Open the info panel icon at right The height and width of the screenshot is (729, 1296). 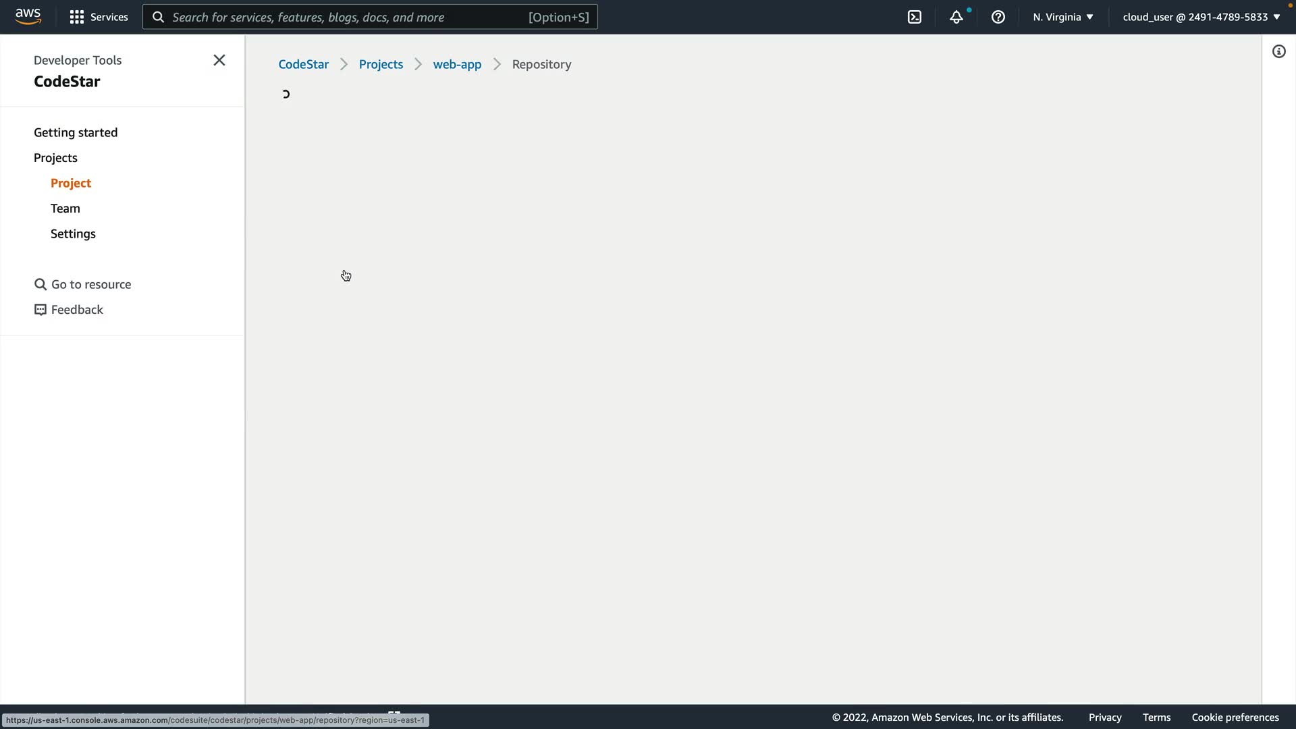pos(1278,51)
